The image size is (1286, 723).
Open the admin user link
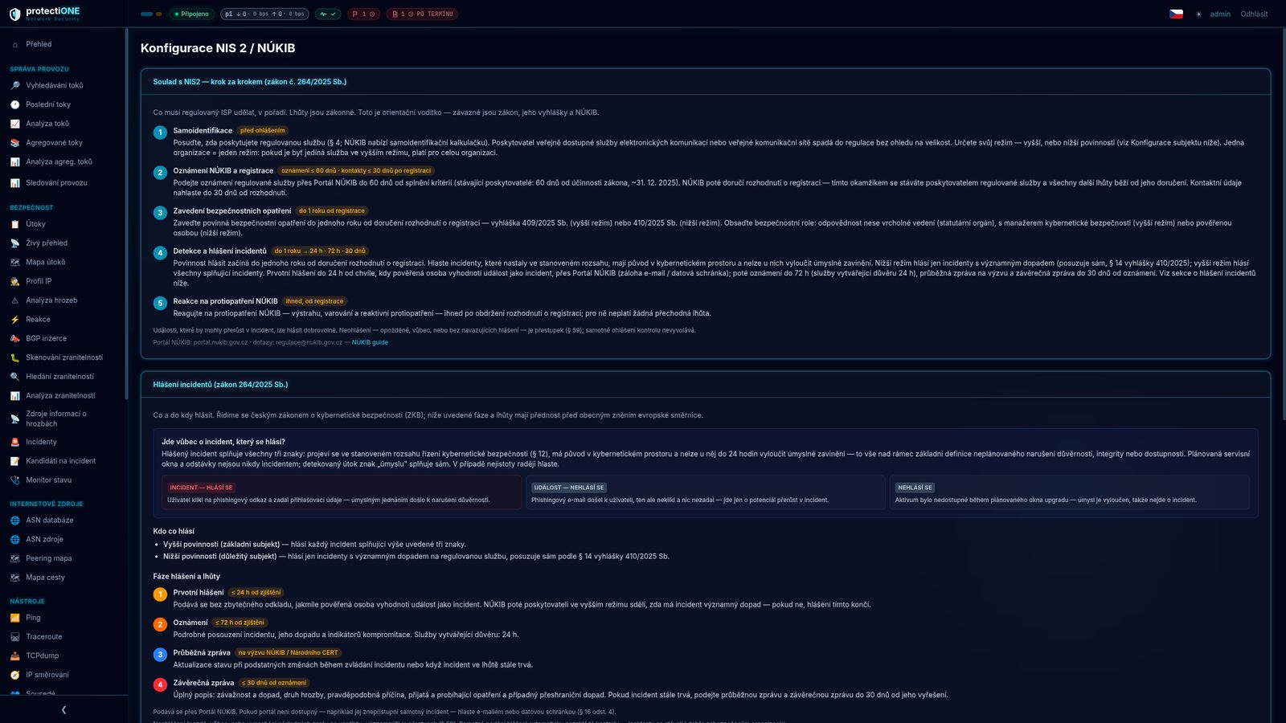click(x=1220, y=14)
